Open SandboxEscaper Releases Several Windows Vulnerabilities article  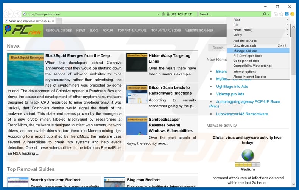click(x=171, y=125)
